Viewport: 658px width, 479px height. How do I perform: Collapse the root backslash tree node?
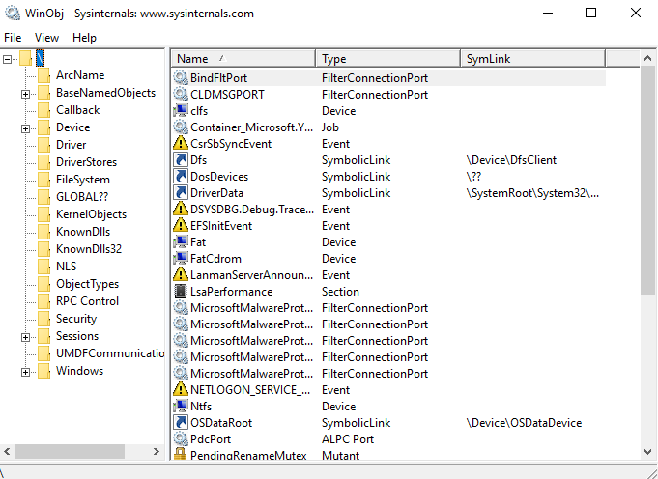click(x=7, y=59)
